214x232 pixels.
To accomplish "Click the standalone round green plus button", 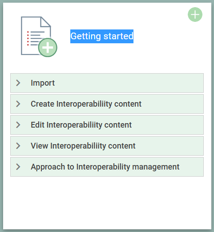I will pyautogui.click(x=195, y=15).
